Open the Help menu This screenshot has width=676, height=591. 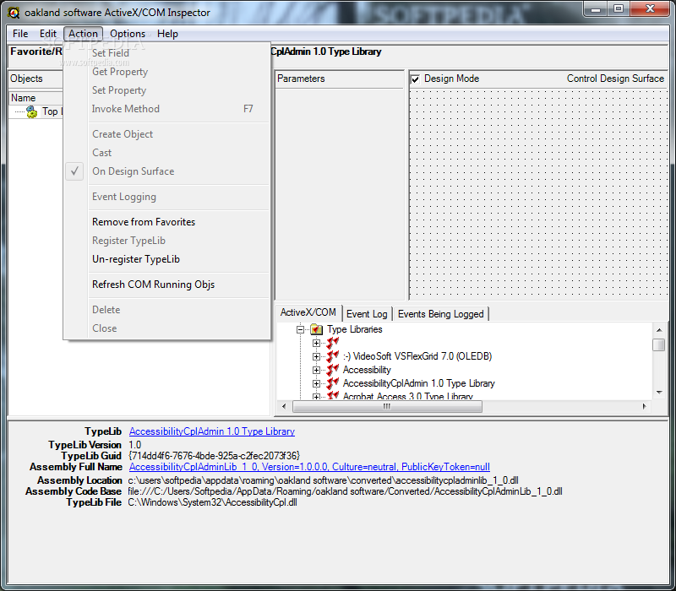click(x=167, y=34)
